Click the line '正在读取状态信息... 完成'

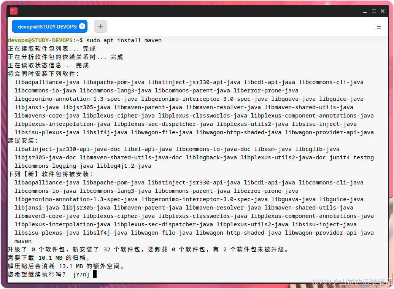click(x=48, y=65)
